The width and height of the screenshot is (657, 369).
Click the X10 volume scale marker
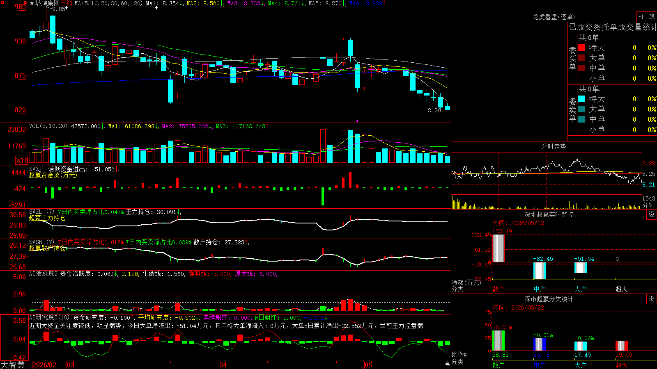pos(22,160)
